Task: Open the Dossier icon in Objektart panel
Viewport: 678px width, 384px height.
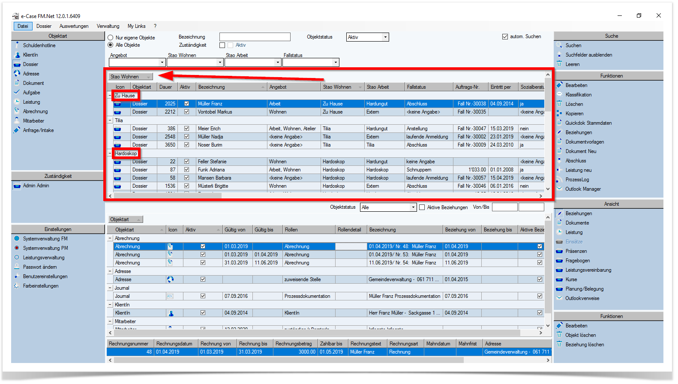Action: tap(17, 64)
